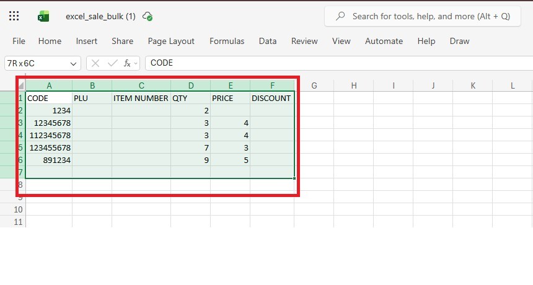Select the QTY cell with value 2
This screenshot has width=533, height=285.
pyautogui.click(x=191, y=110)
